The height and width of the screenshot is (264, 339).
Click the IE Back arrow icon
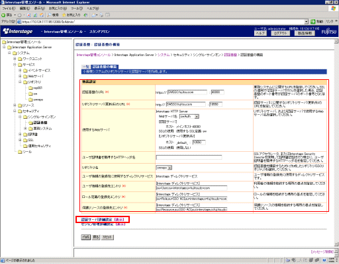[3, 15]
